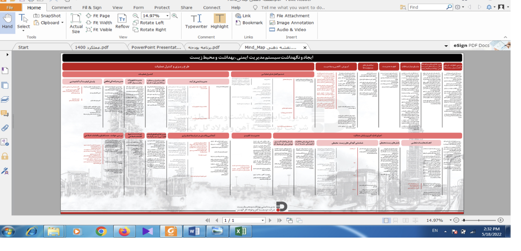The image size is (521, 251).
Task: Open the File menu
Action: pyautogui.click(x=9, y=7)
